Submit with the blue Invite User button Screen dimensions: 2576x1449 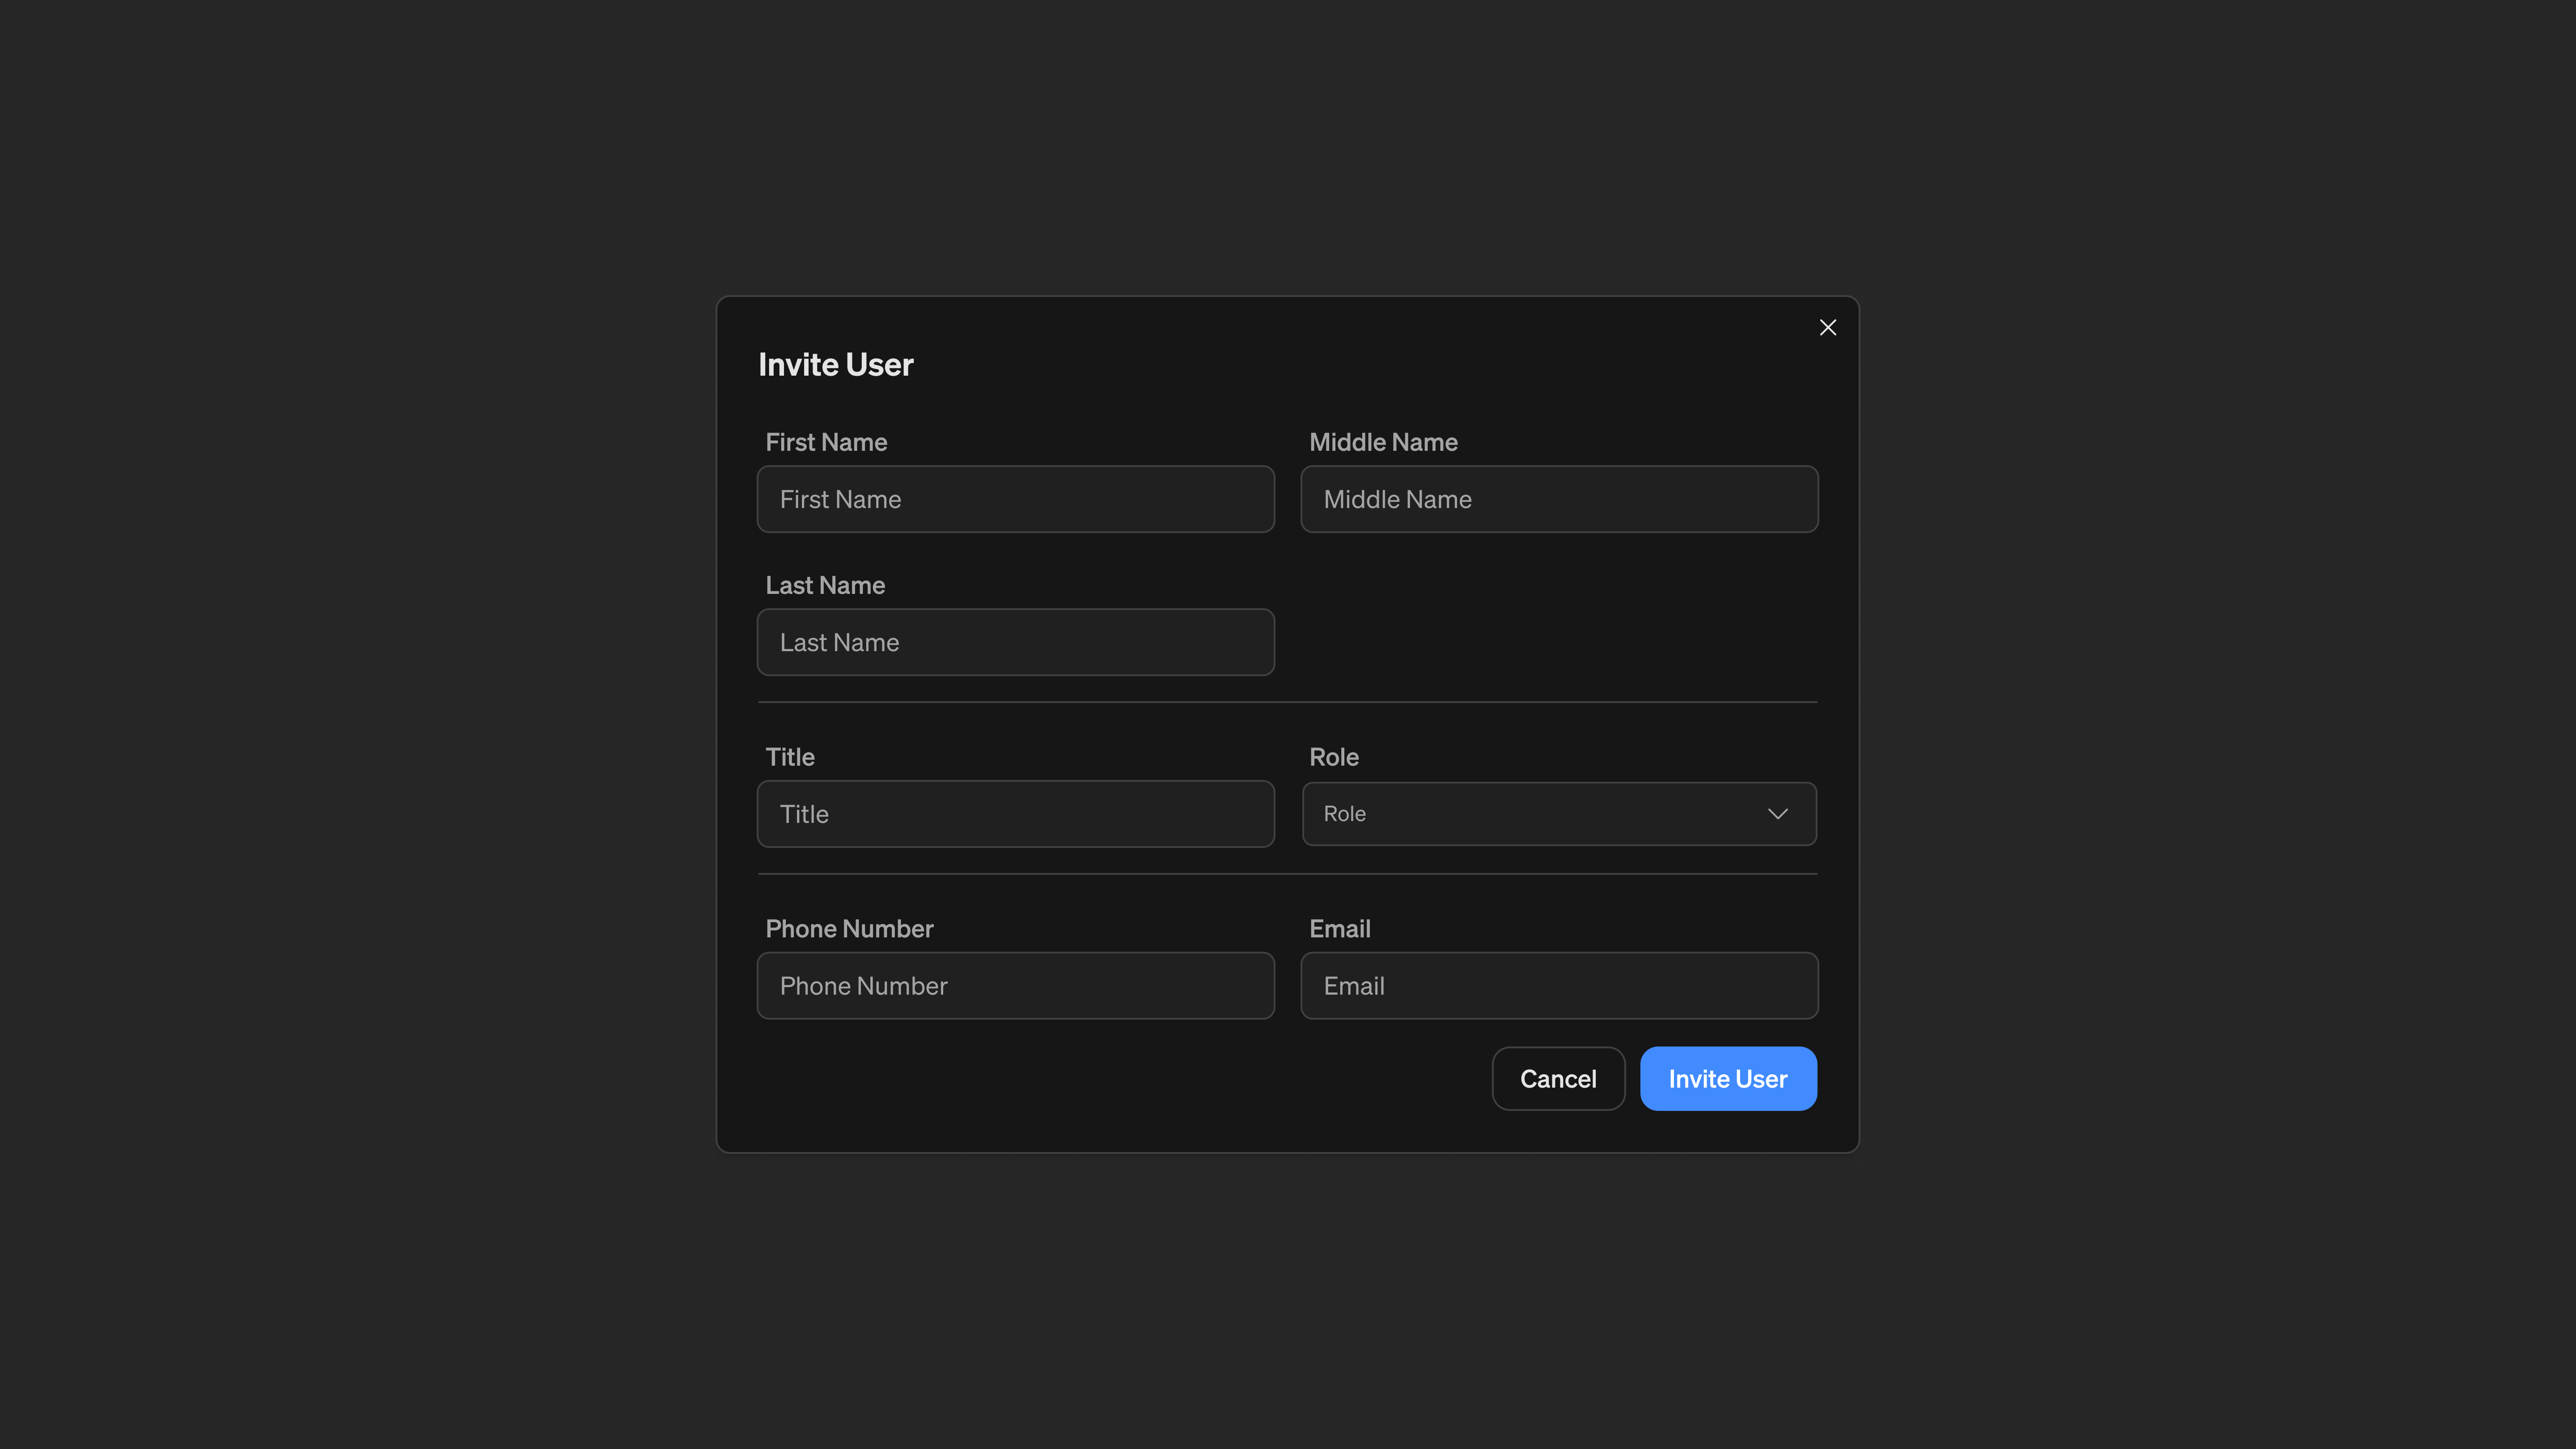point(1728,1079)
